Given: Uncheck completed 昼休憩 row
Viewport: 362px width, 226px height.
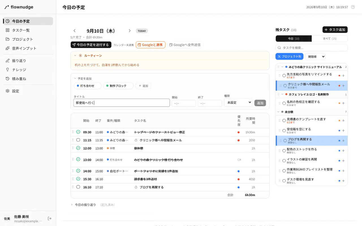Looking at the screenshot, I should pos(78,148).
